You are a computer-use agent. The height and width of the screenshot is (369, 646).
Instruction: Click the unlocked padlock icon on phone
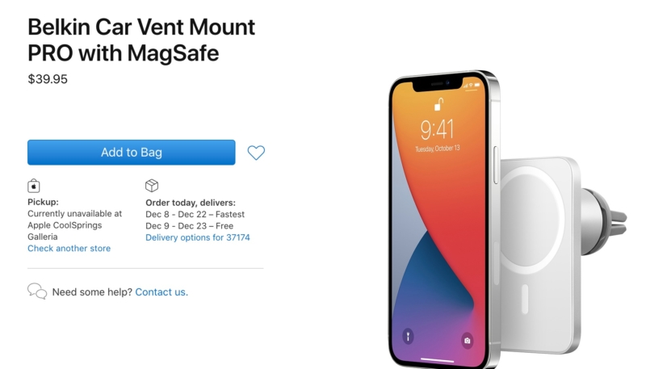pyautogui.click(x=438, y=105)
